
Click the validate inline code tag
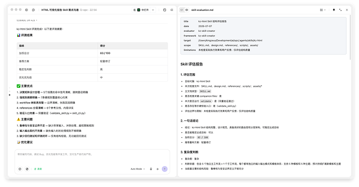[206, 101]
